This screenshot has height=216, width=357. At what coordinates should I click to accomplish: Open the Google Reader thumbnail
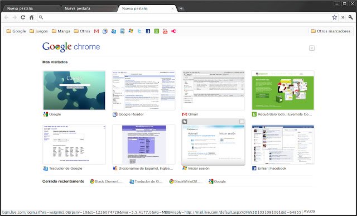(144, 90)
